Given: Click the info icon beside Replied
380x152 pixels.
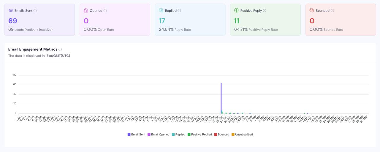Looking at the screenshot, I should (179, 11).
